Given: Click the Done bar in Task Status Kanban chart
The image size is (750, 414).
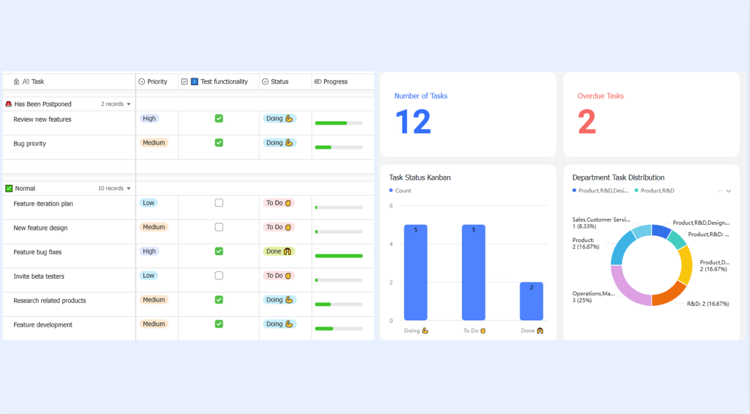Looking at the screenshot, I should [x=531, y=301].
